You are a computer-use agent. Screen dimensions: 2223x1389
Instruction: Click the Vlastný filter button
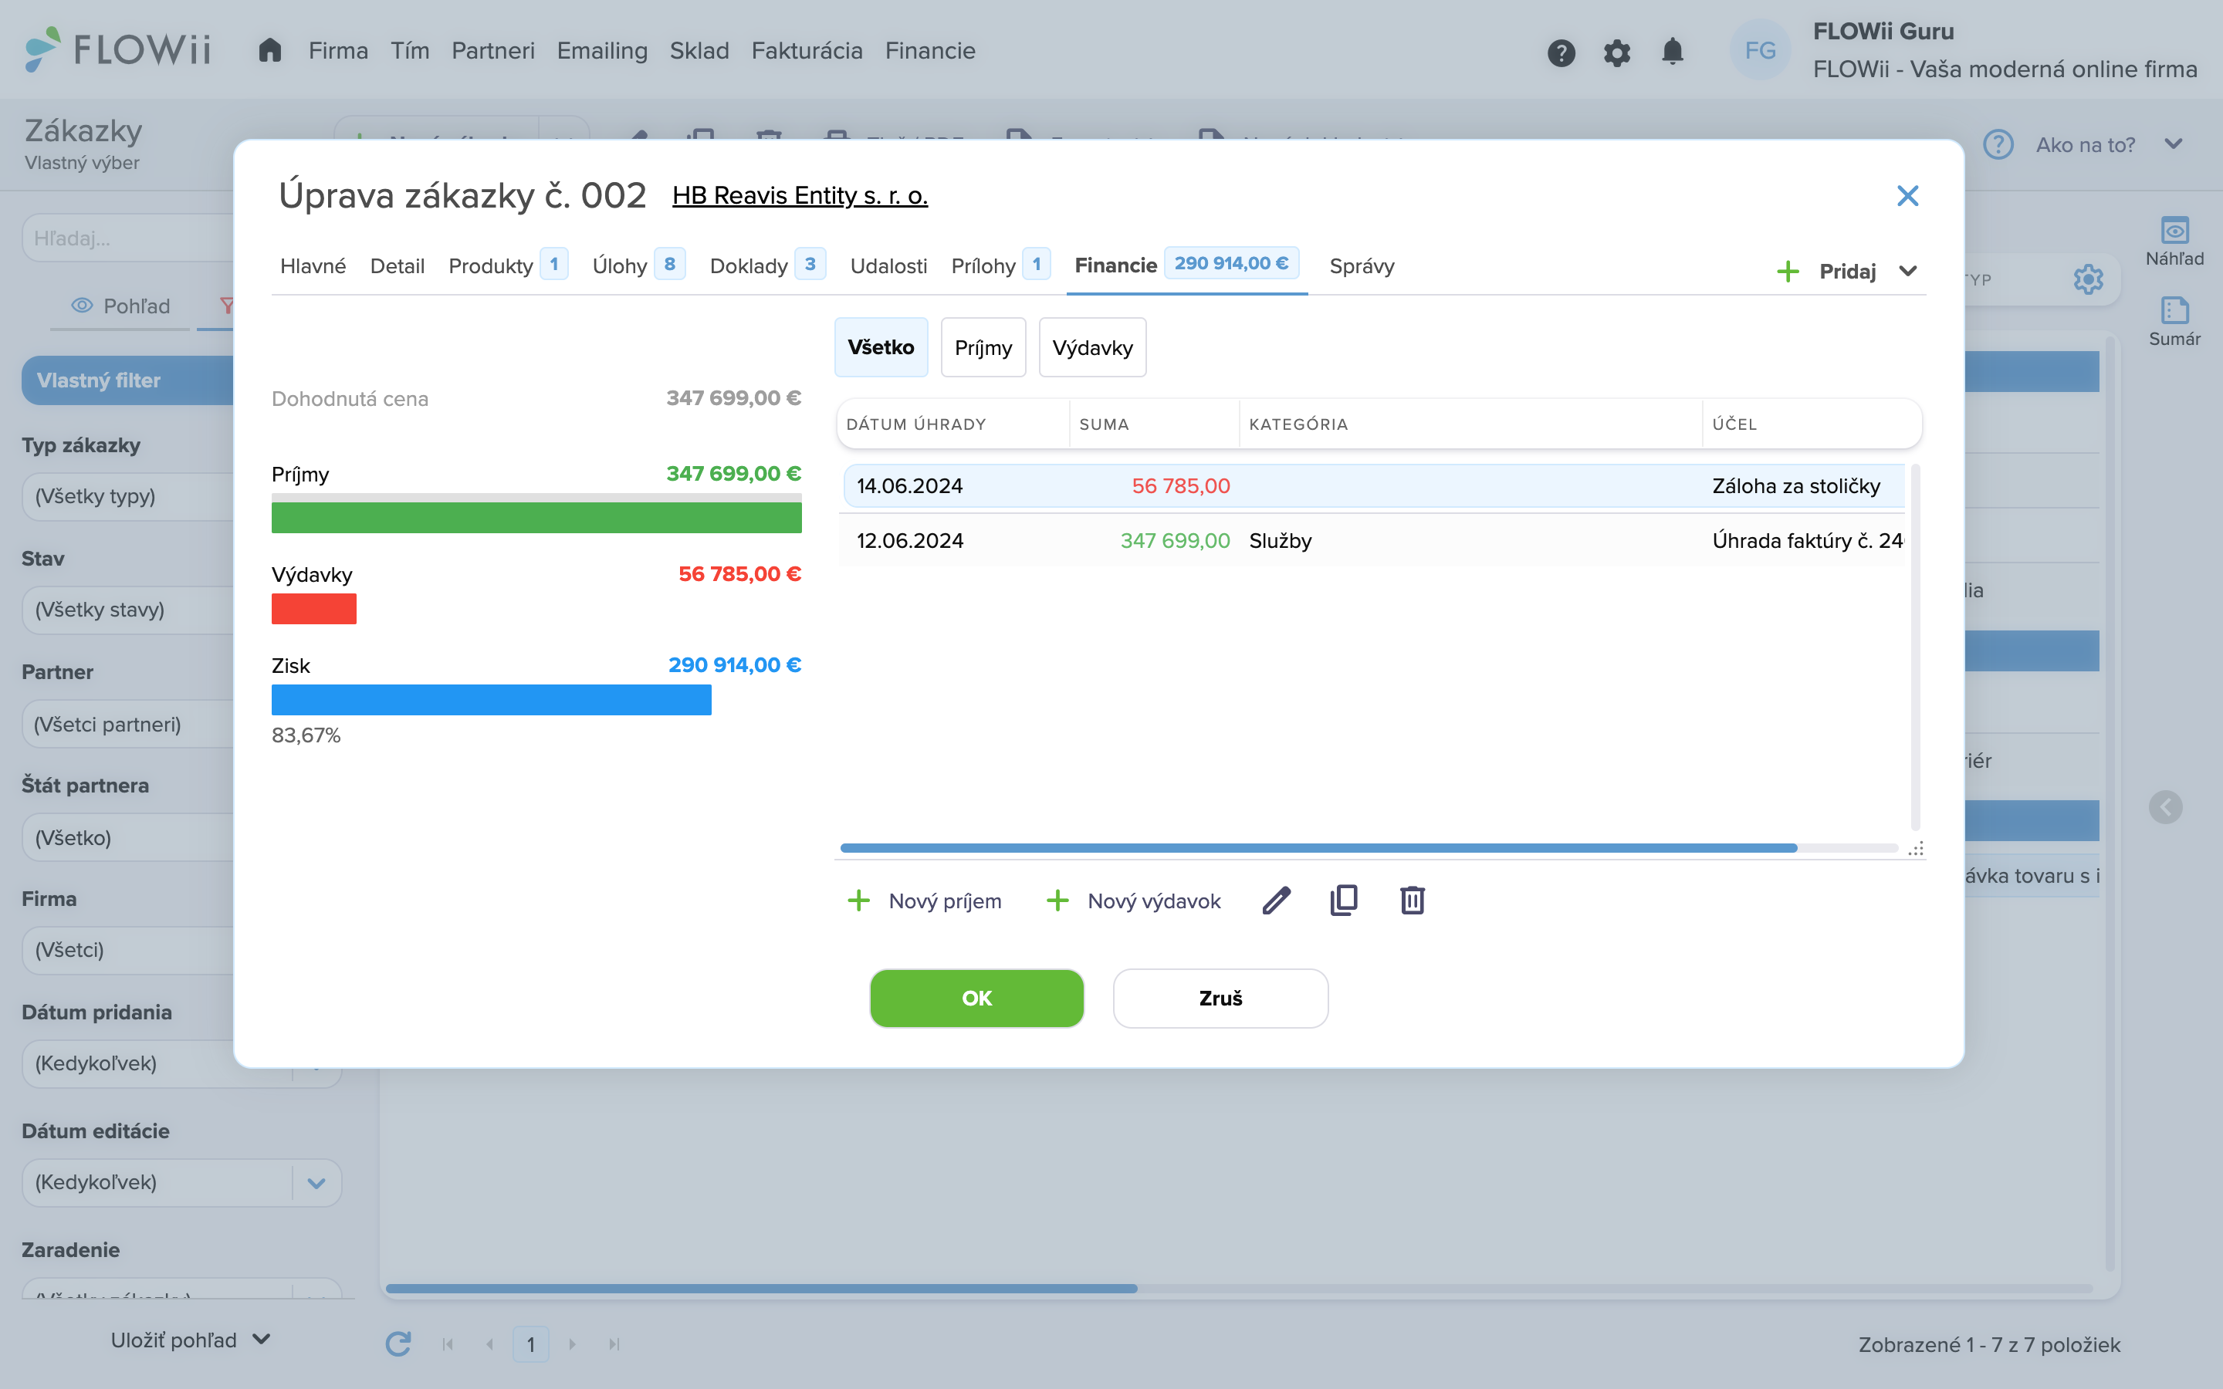tap(127, 380)
